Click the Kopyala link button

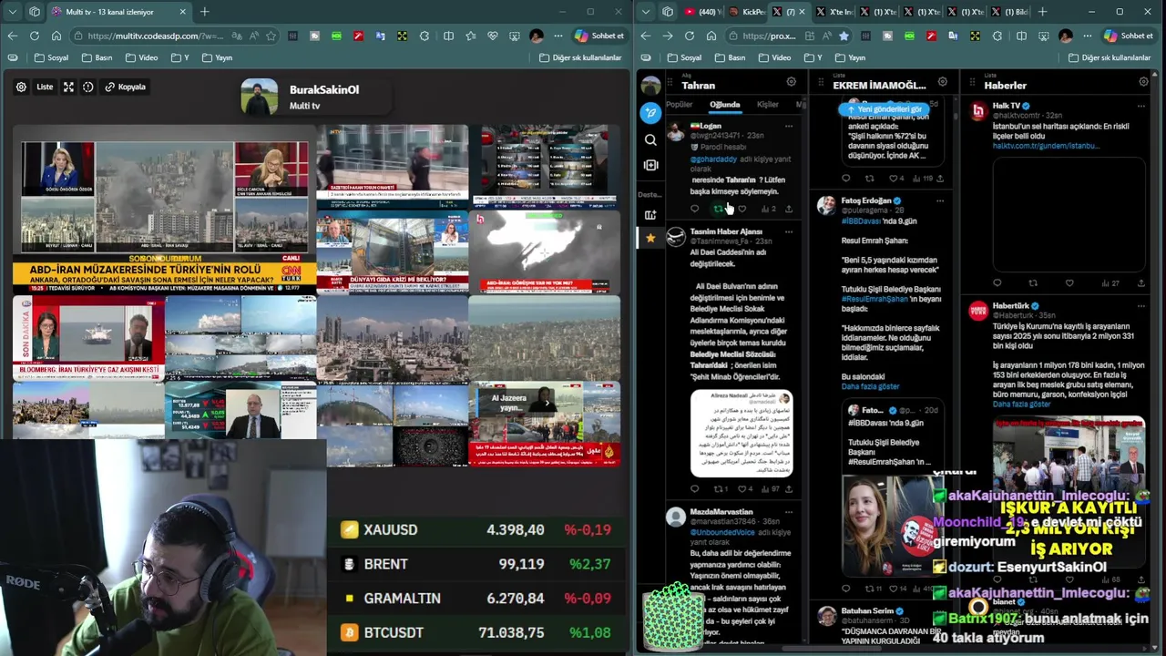coord(125,87)
